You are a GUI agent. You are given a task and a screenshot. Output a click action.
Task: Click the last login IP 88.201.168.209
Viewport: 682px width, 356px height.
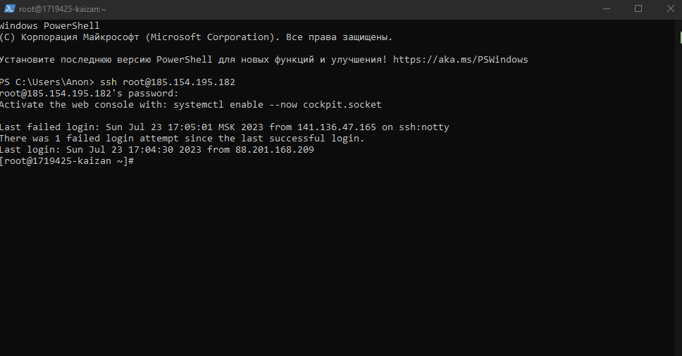pos(275,150)
